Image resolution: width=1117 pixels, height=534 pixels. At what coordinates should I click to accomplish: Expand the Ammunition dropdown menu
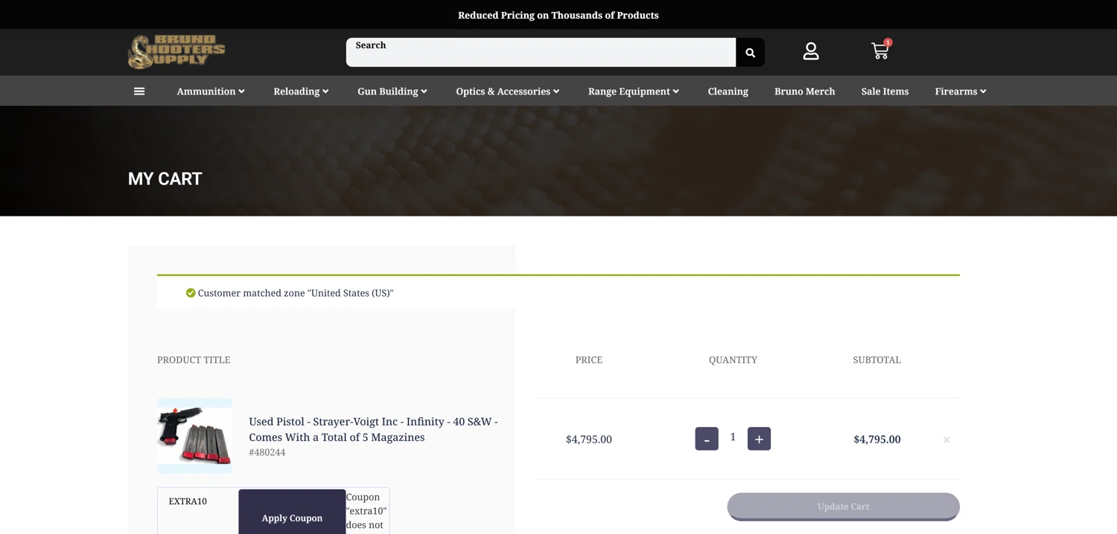click(211, 91)
